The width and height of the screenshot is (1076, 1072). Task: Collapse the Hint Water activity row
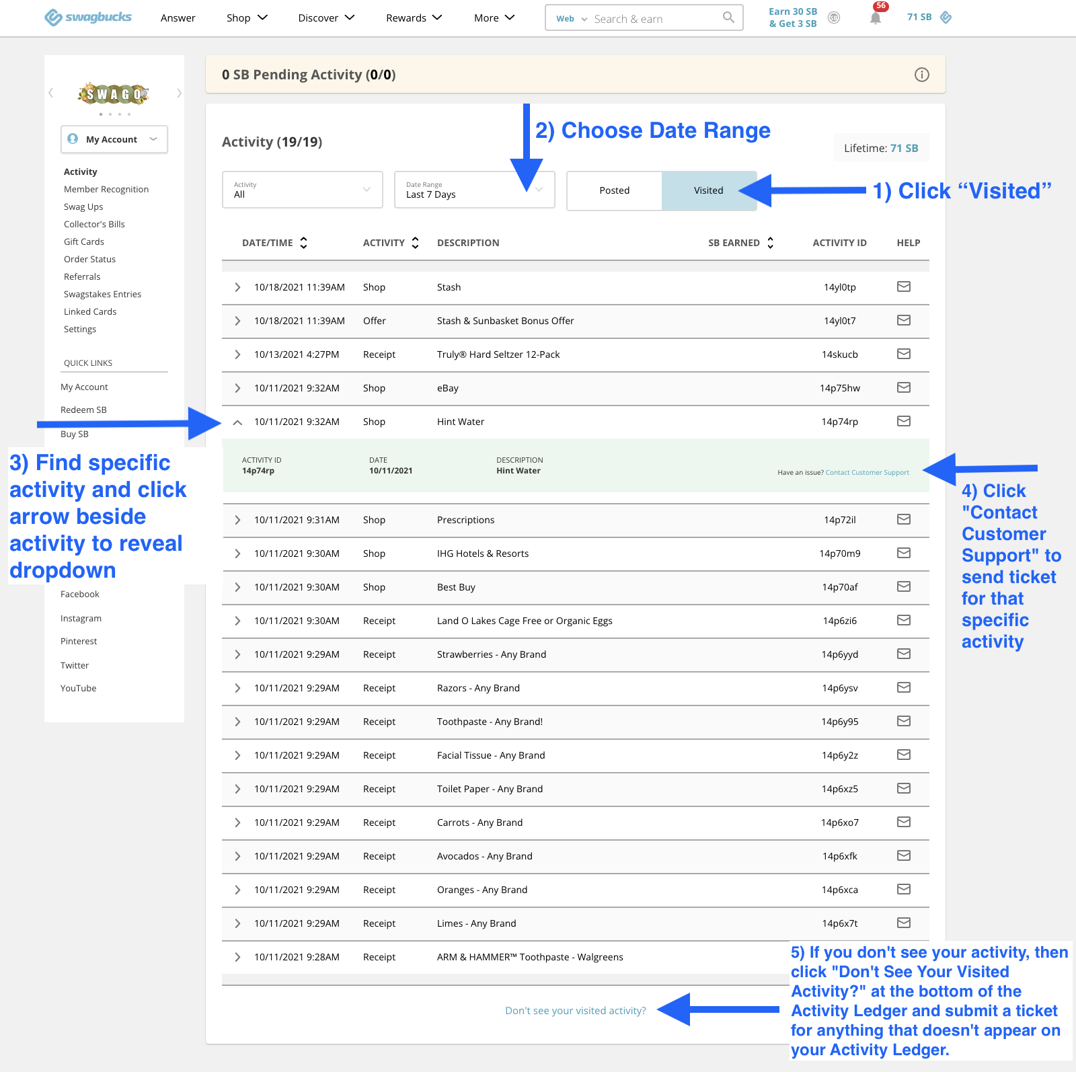pos(237,422)
